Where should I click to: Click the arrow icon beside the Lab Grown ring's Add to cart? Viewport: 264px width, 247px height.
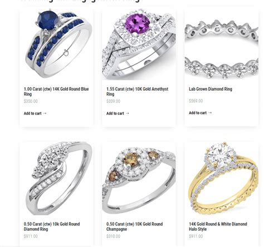coord(210,113)
